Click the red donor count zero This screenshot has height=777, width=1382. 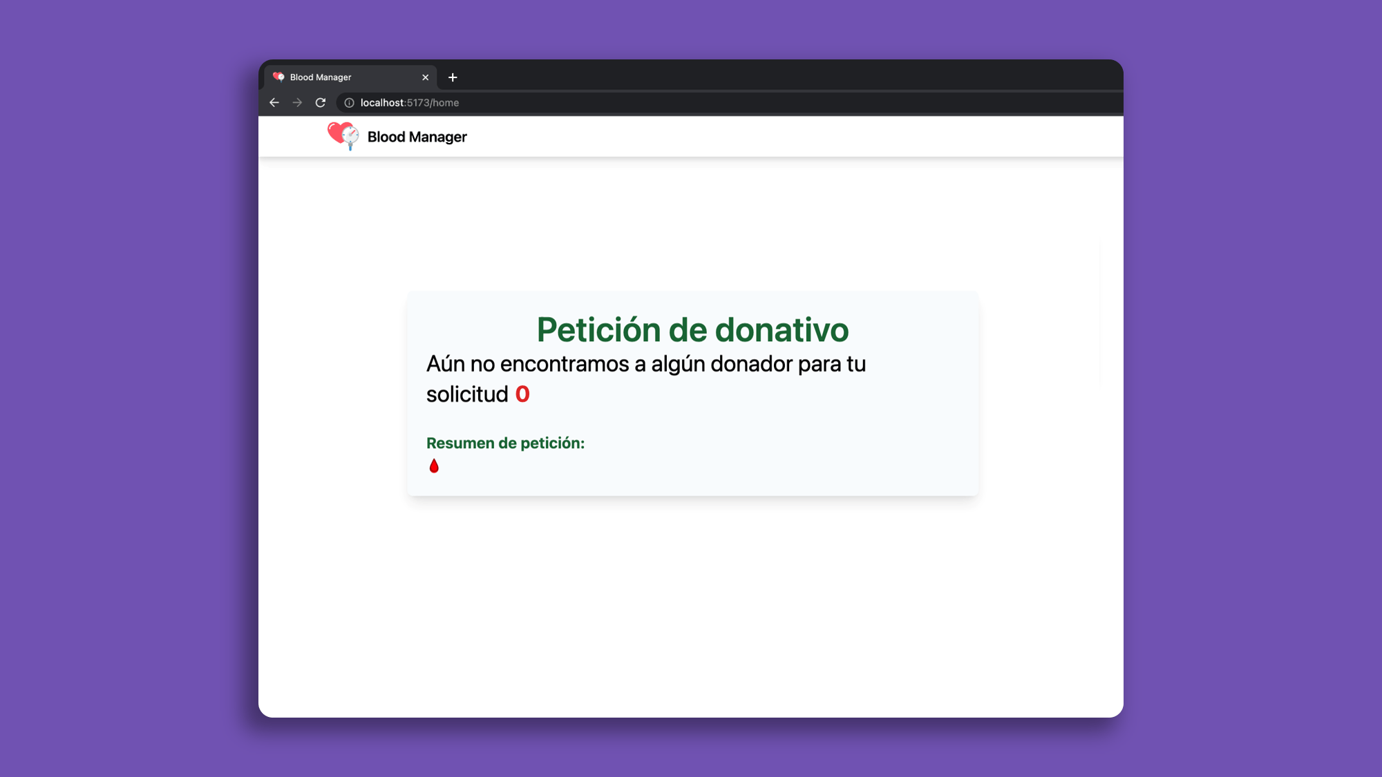522,394
